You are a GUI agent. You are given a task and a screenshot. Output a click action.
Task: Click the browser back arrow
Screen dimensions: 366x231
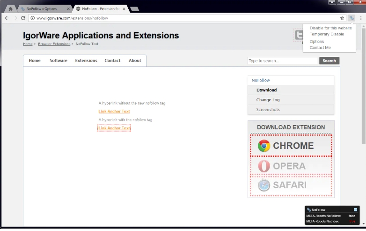(7, 18)
